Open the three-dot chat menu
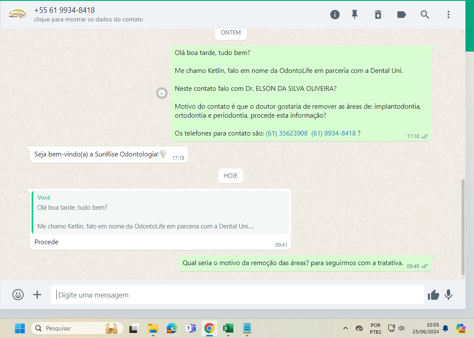Image resolution: width=474 pixels, height=338 pixels. [448, 14]
